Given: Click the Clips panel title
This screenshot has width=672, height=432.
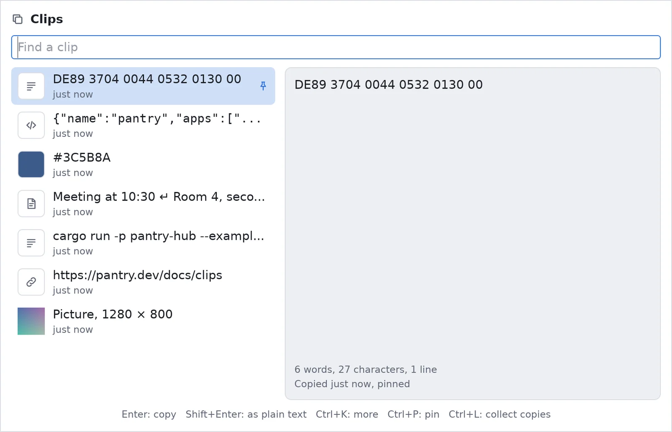Looking at the screenshot, I should pos(47,19).
